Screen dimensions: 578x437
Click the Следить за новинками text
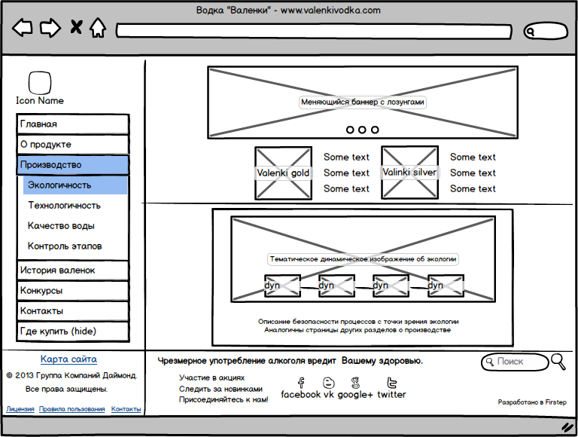coord(221,389)
